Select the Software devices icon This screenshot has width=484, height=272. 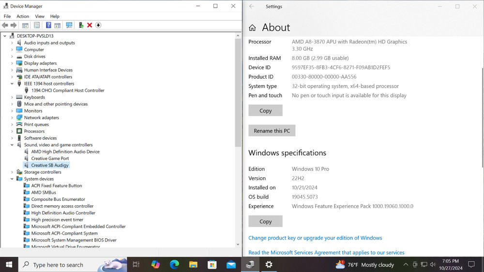click(19, 138)
